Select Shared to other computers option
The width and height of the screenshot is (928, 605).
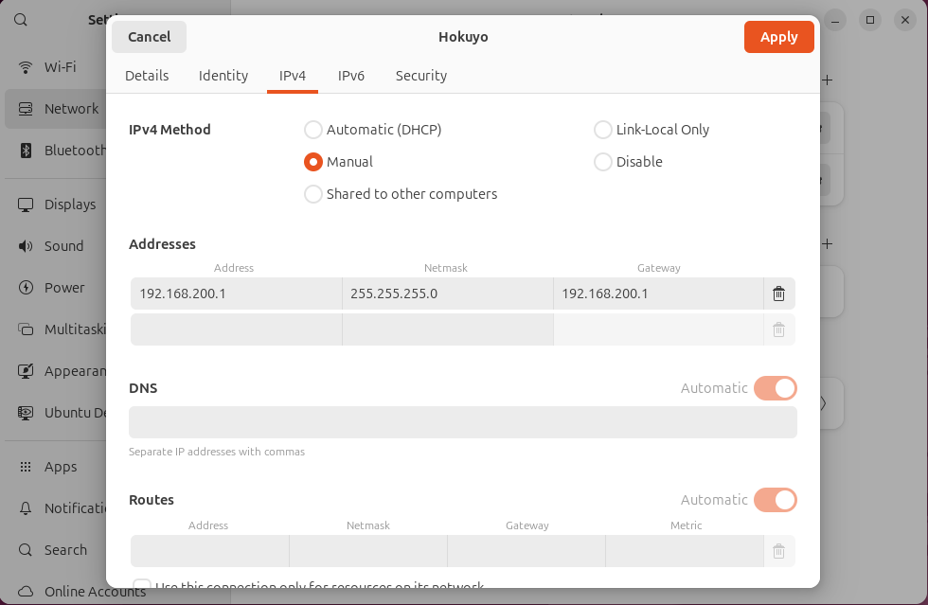tap(313, 194)
